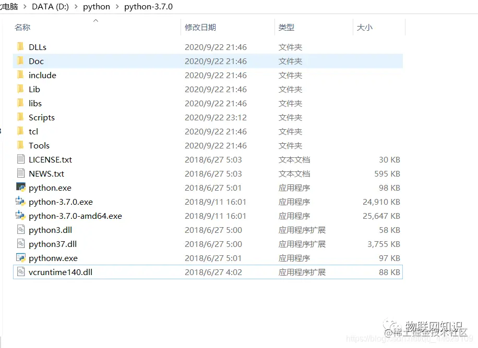Click the 应用程序扩展 type of python3.dll

pyautogui.click(x=302, y=230)
